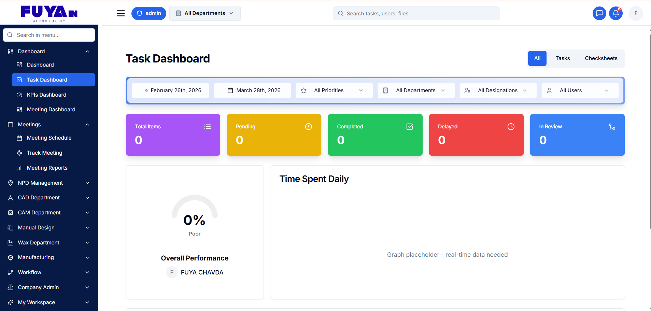Open the All Designations filter dropdown
This screenshot has width=651, height=311.
tap(498, 90)
